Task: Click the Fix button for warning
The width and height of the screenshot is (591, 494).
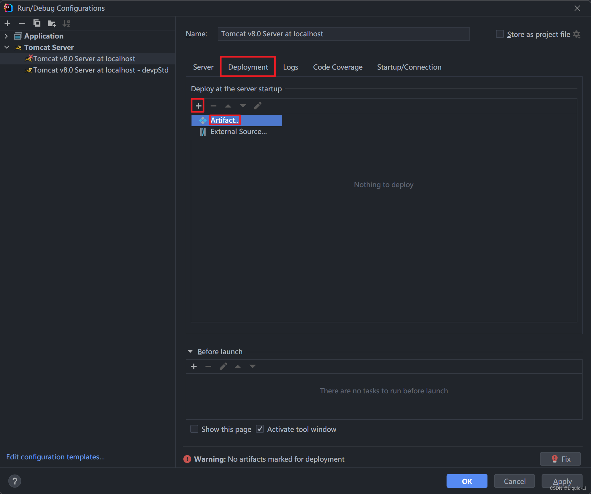Action: 560,459
